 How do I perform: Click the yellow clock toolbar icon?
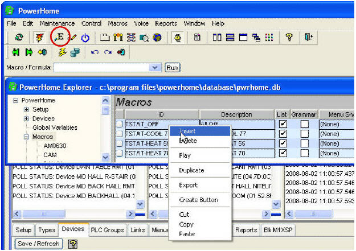click(178, 38)
